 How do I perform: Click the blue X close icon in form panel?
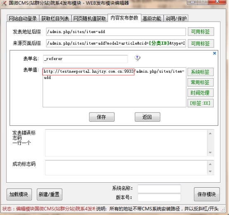pyautogui.click(x=215, y=53)
